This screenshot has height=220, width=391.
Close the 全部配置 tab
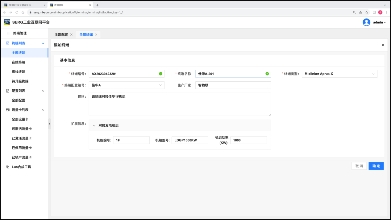71,35
